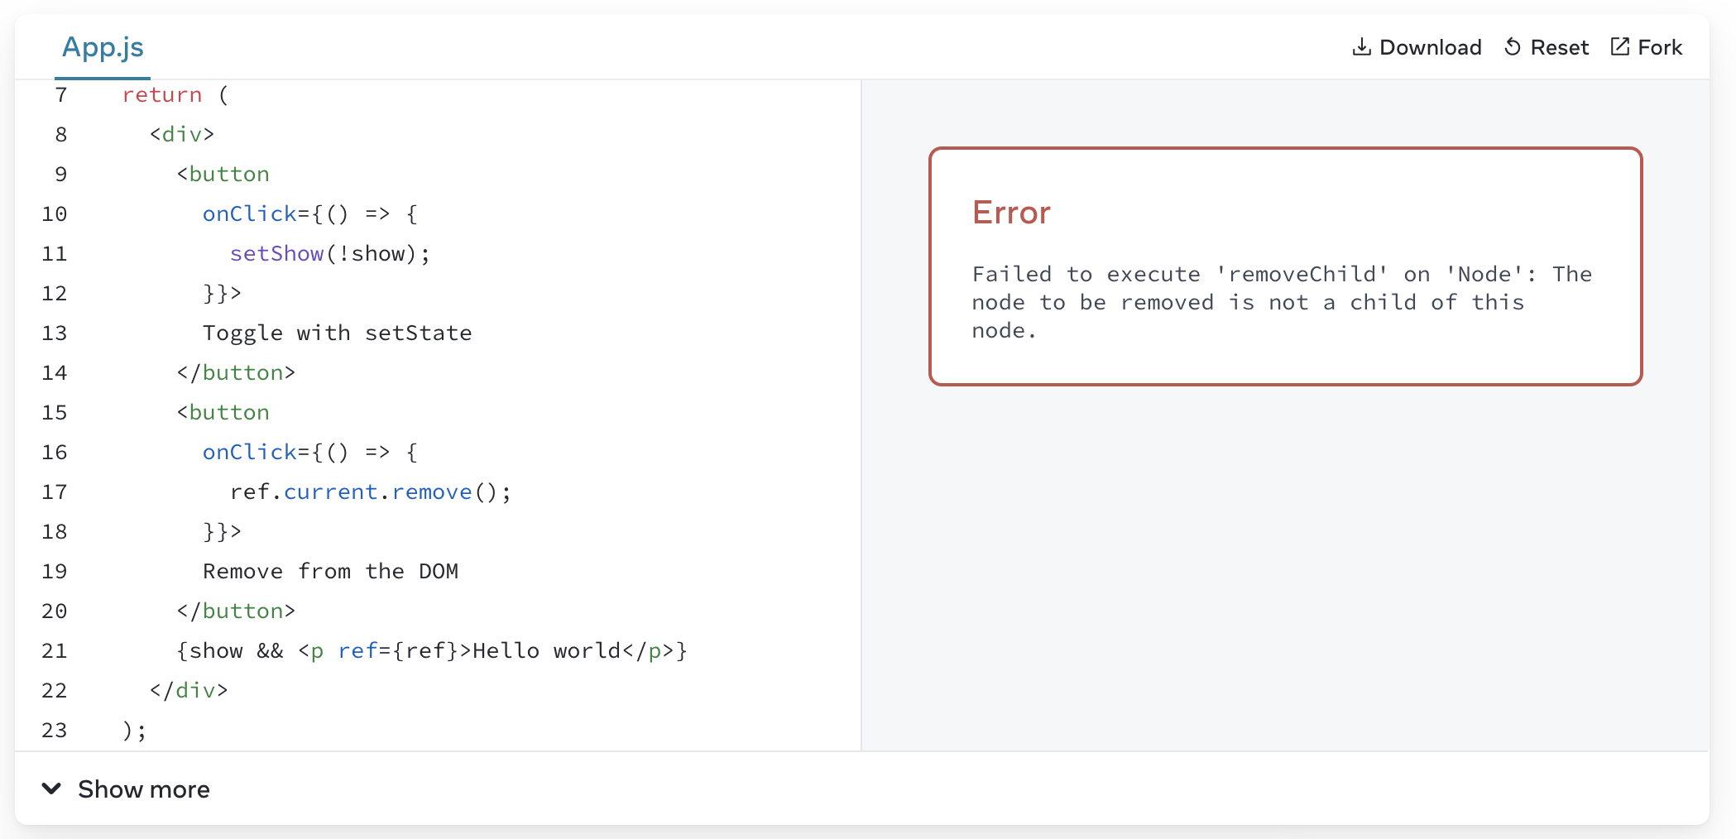
Task: Click the closing ');' on line 23
Action: click(134, 730)
